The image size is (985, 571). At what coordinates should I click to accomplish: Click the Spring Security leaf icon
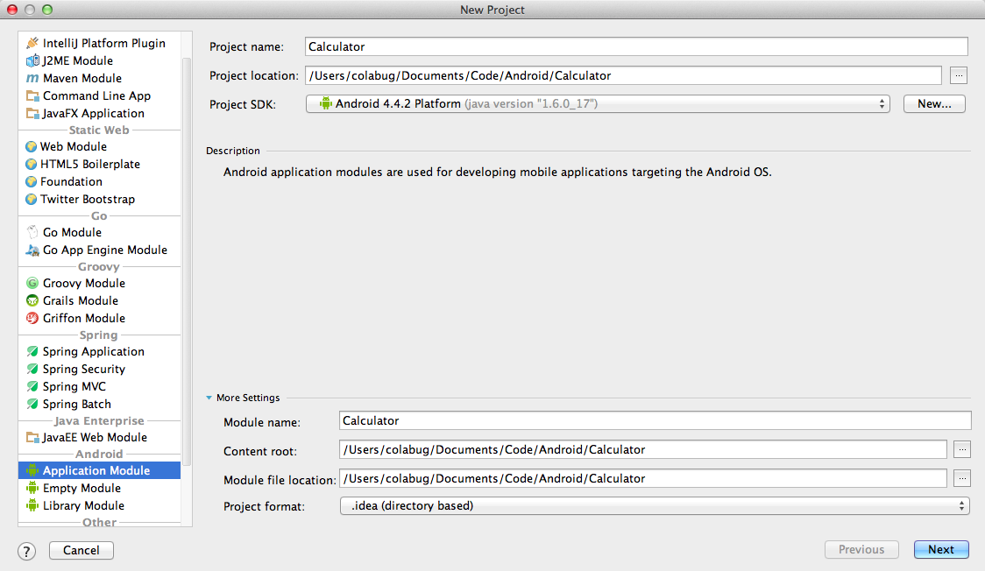point(32,369)
